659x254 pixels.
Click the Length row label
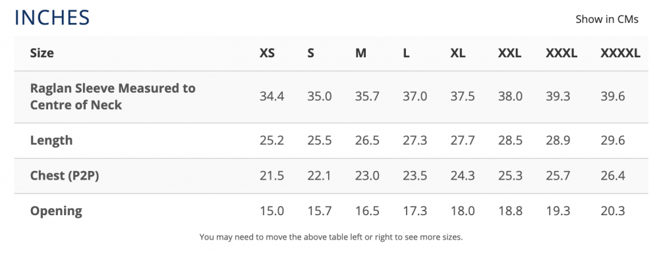51,140
